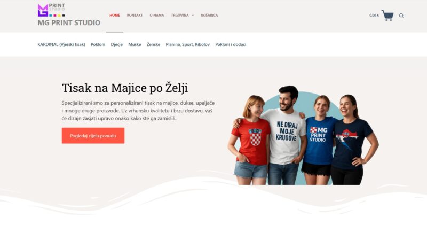Open the Košarica menu item

click(209, 16)
